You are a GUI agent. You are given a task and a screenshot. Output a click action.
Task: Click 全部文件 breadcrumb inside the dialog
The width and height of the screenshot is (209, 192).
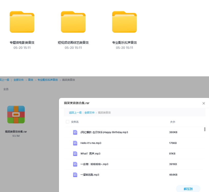click(x=89, y=113)
